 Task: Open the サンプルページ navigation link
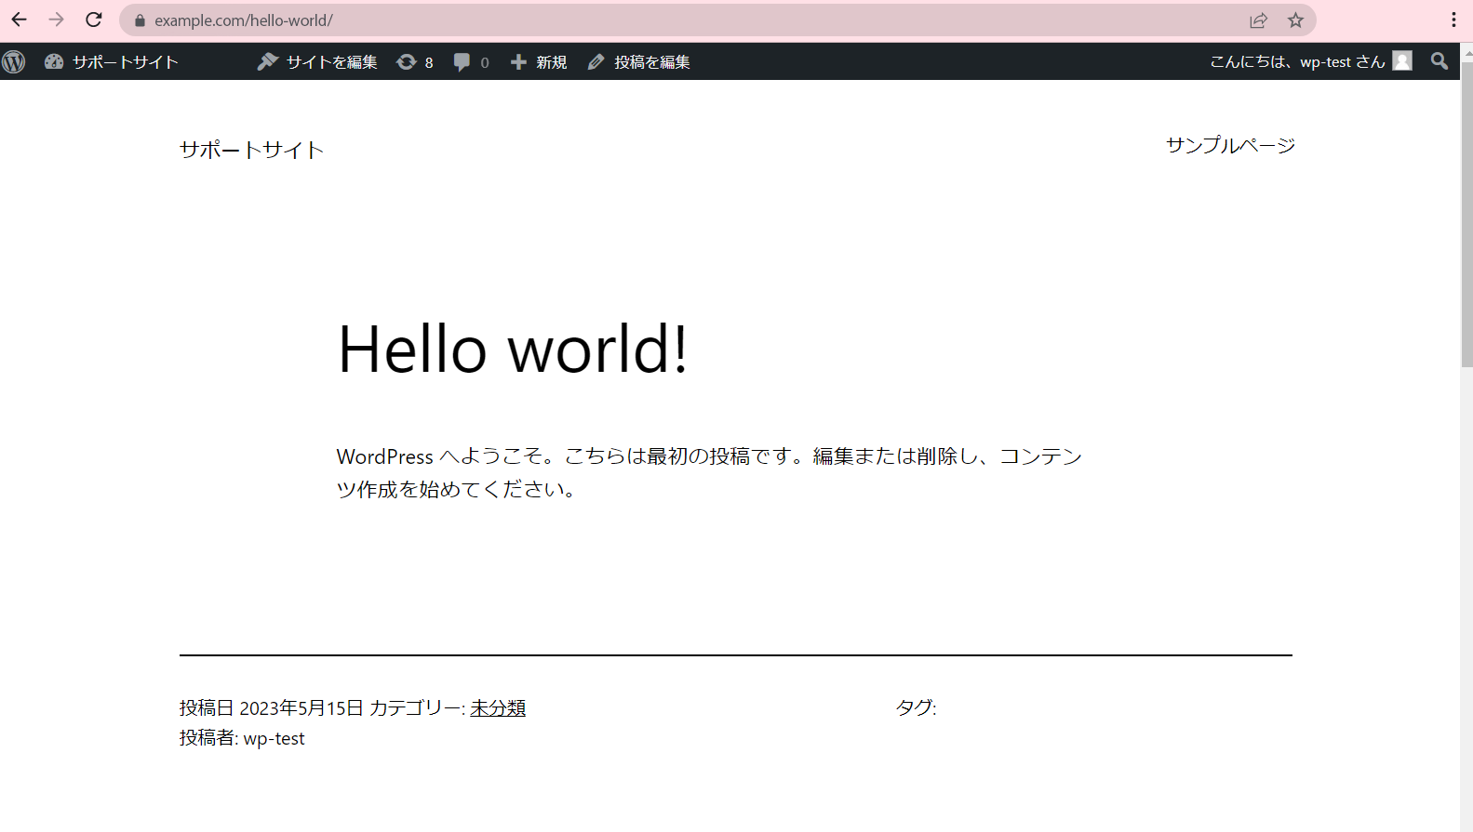pyautogui.click(x=1230, y=145)
